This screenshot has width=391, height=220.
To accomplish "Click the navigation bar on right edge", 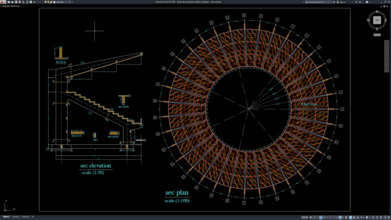I will [387, 56].
